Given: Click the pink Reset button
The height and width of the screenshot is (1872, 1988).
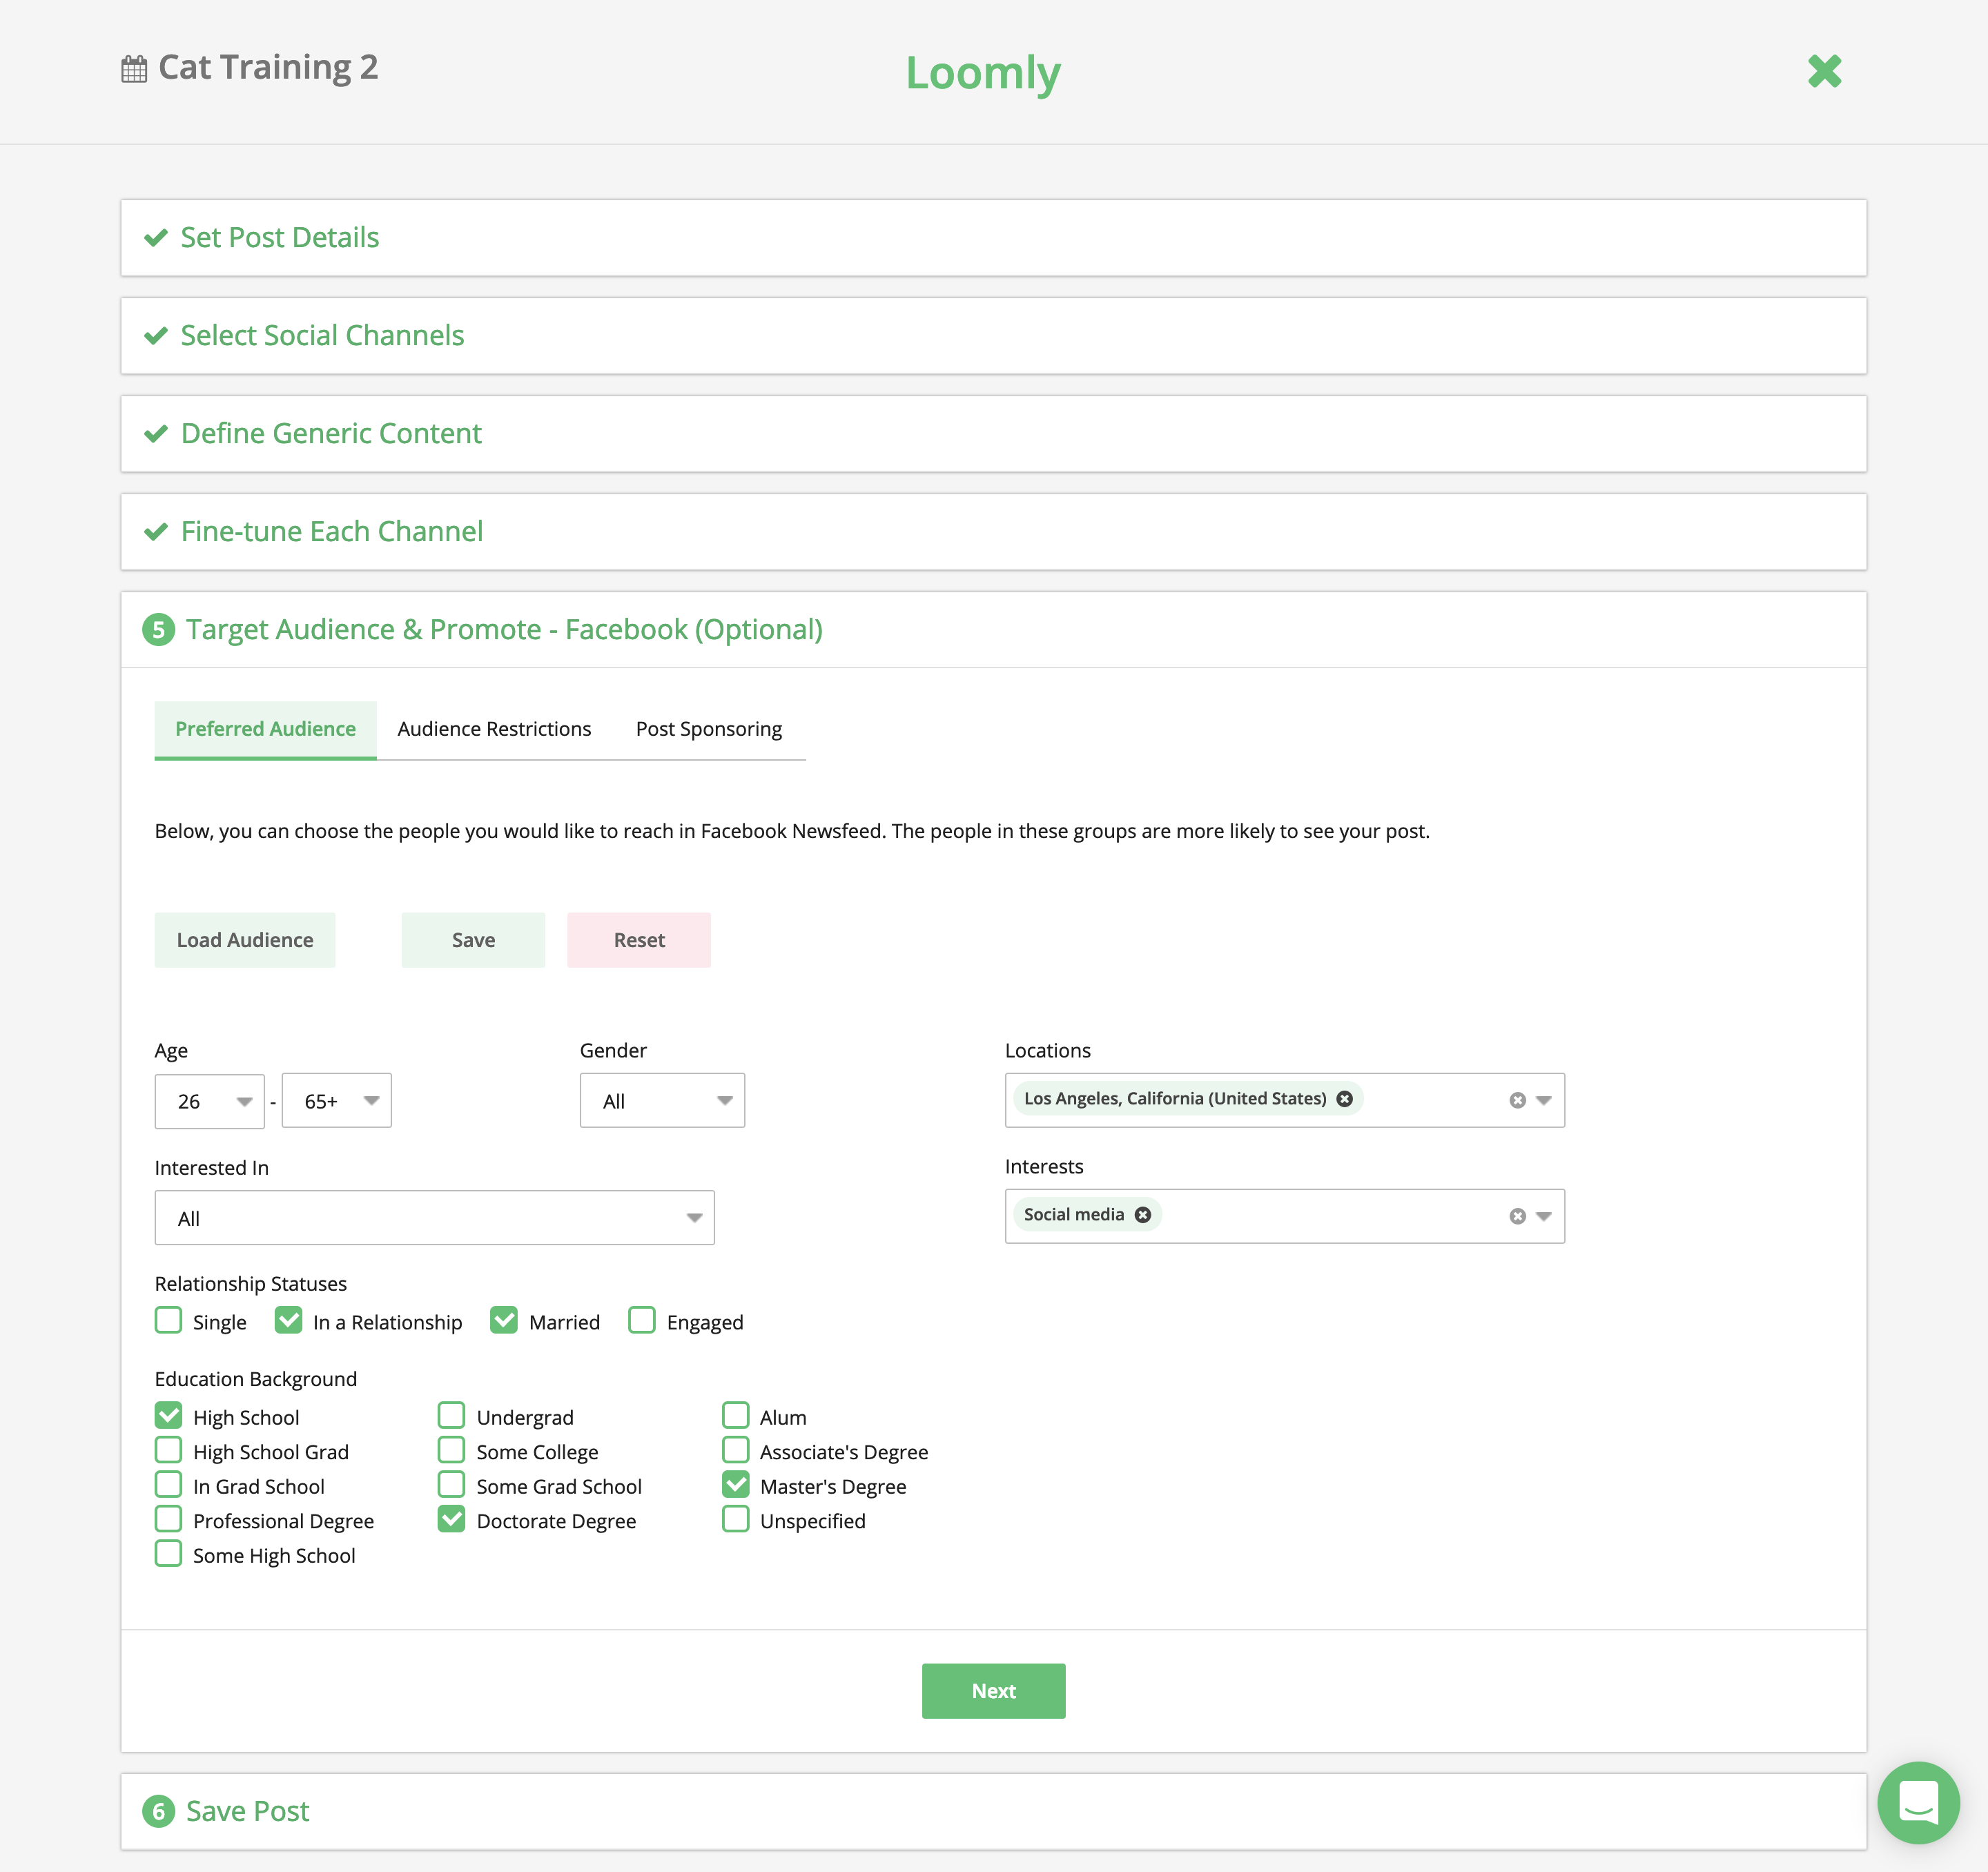Looking at the screenshot, I should pos(639,940).
